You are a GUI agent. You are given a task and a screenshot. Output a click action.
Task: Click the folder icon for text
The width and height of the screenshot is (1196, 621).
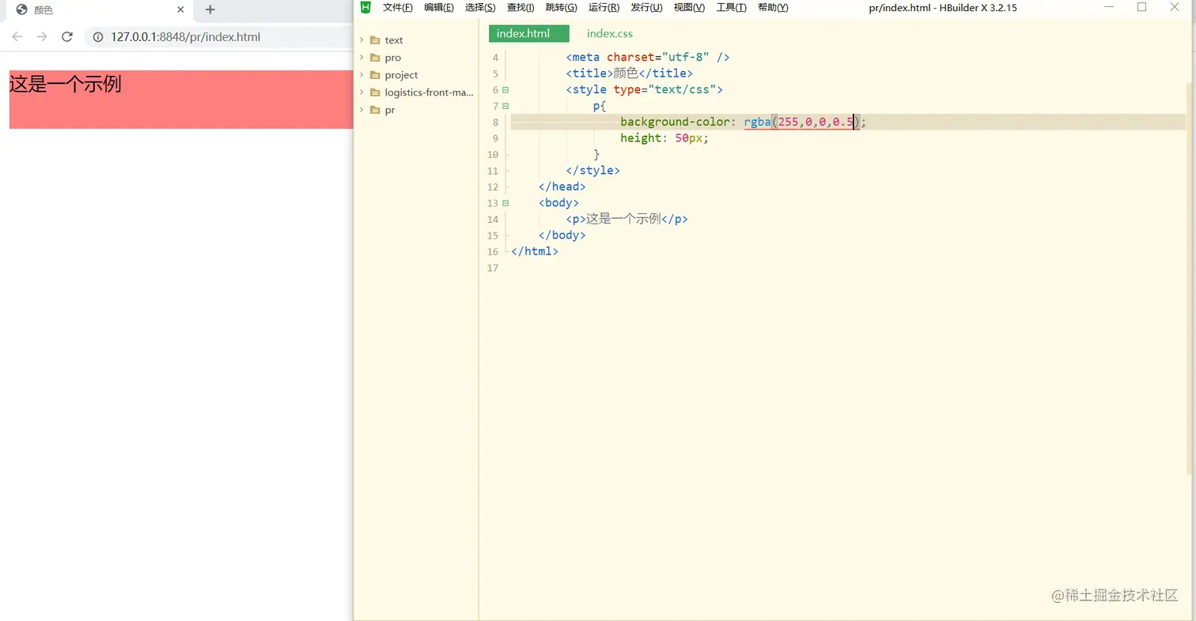tap(375, 40)
